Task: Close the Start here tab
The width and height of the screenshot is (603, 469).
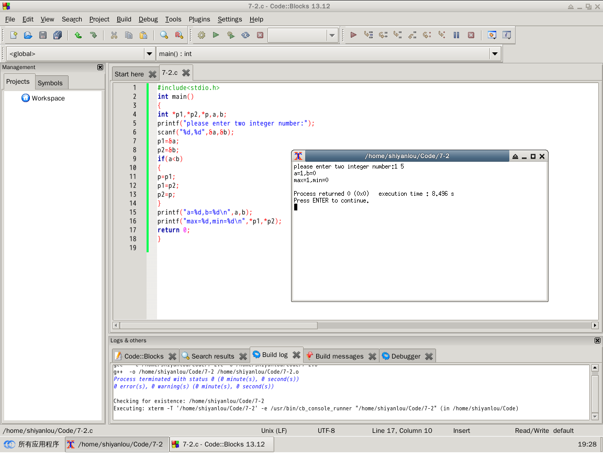Action: [x=153, y=74]
